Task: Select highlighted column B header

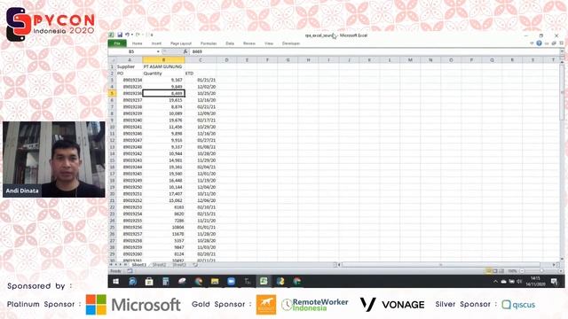Action: pos(163,60)
